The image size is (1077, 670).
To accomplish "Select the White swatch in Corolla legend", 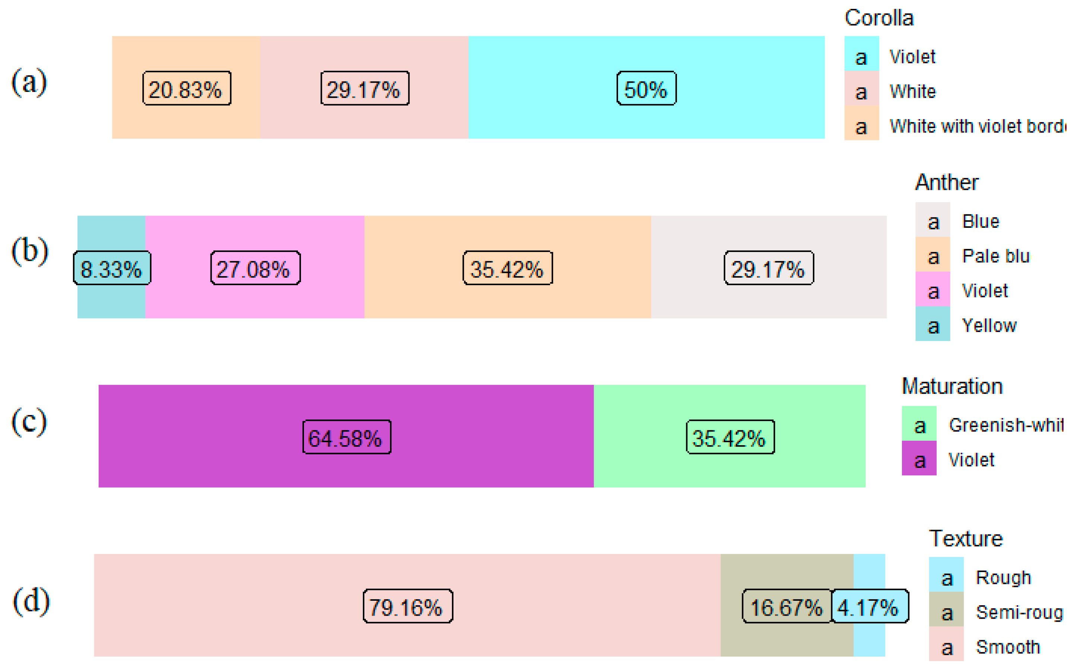I will (861, 89).
